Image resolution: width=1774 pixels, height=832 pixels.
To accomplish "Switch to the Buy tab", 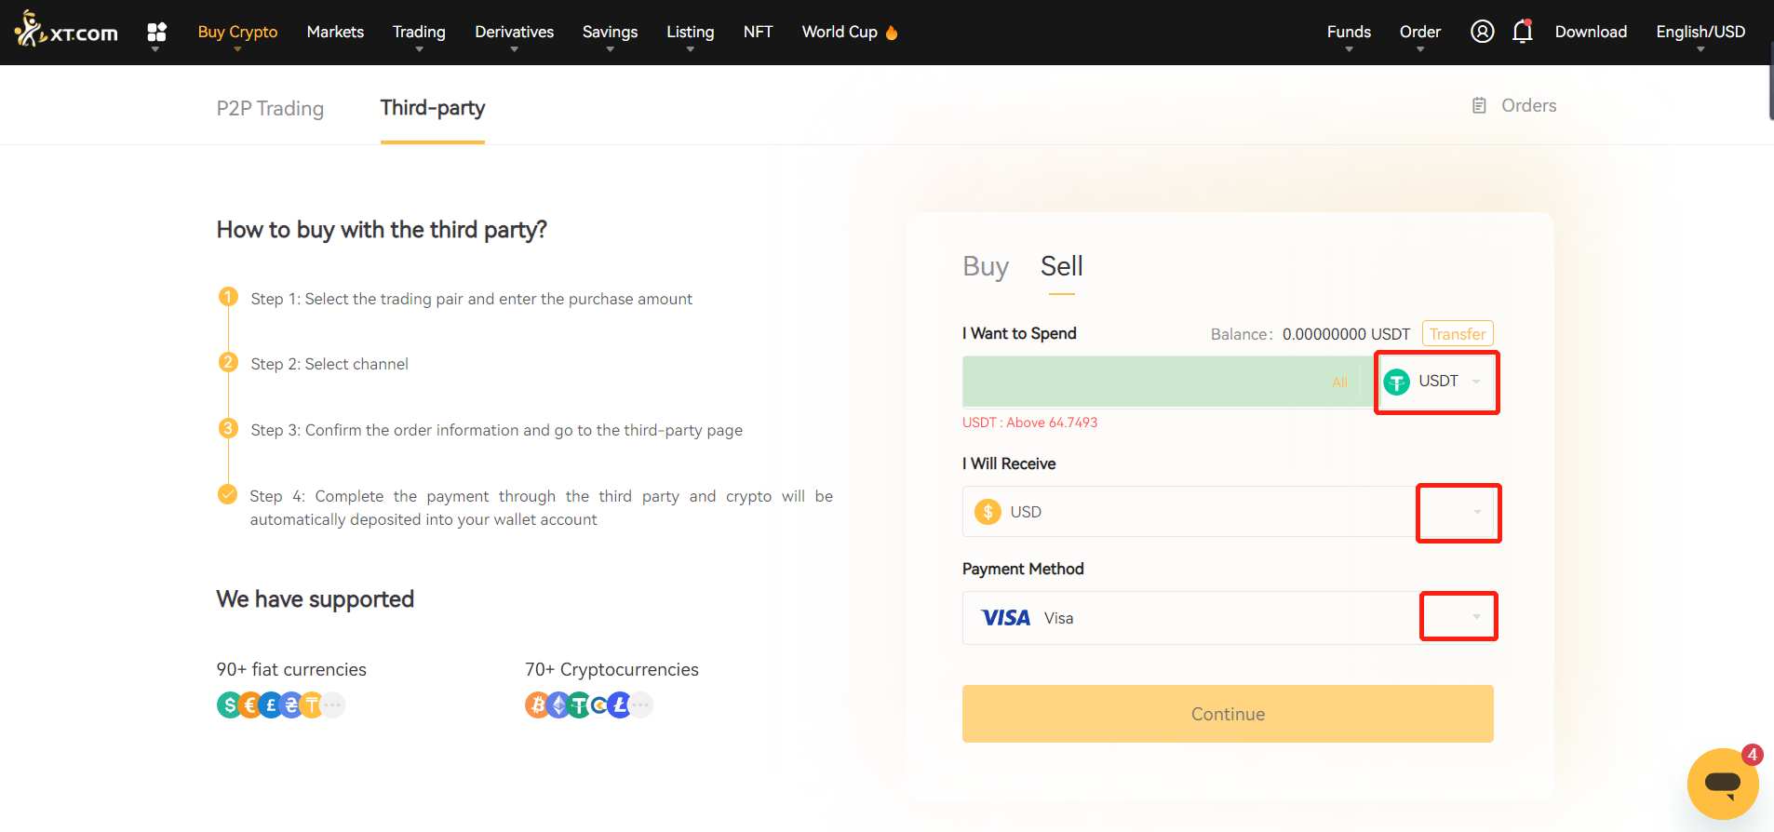I will click(986, 267).
